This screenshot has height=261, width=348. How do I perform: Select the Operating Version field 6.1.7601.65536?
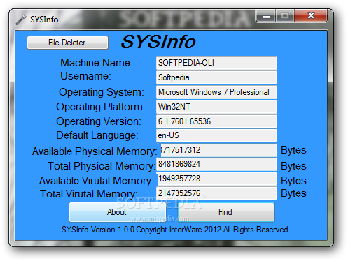[x=216, y=121]
